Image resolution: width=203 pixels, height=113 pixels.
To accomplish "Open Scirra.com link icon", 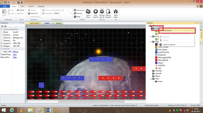I will pyautogui.click(x=75, y=10).
